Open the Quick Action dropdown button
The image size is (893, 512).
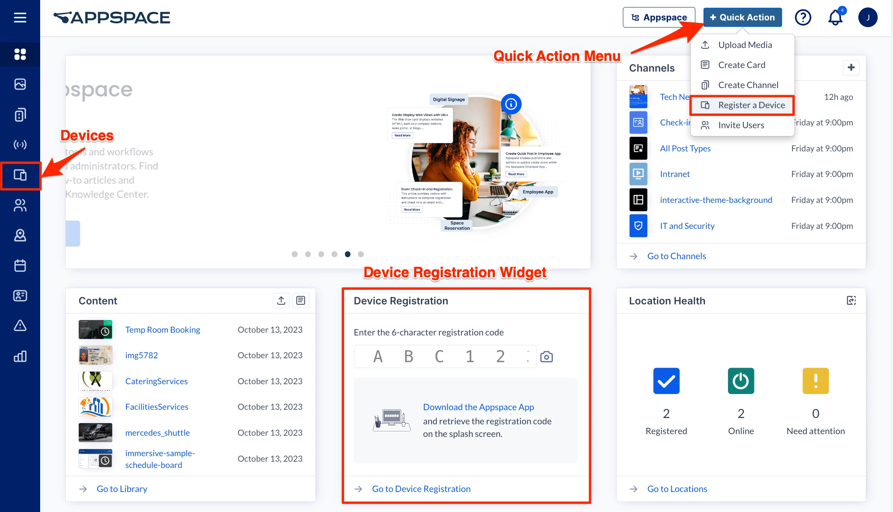(742, 18)
